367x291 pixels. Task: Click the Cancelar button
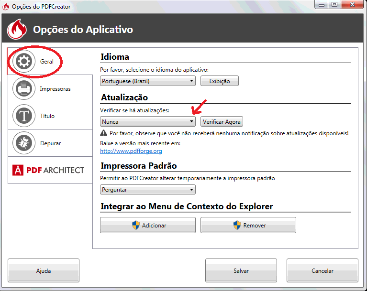323,270
